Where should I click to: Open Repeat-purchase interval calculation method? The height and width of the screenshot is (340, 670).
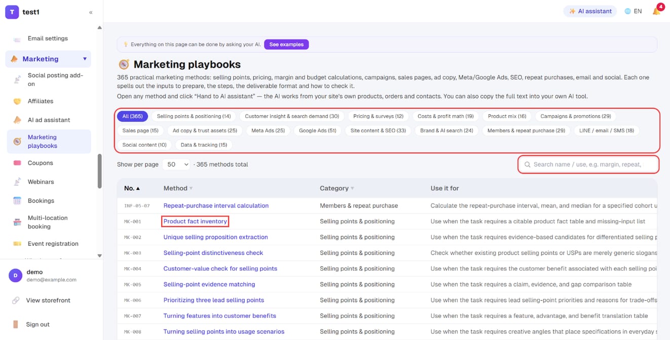[216, 206]
